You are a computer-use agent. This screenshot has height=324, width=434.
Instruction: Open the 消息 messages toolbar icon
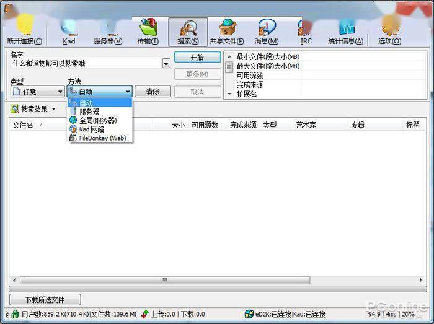[267, 31]
